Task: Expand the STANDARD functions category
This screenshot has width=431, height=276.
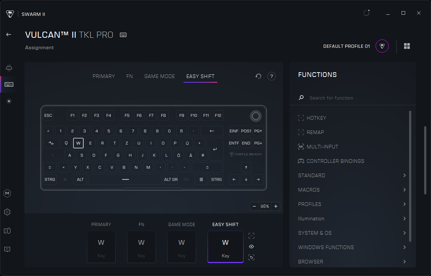Action: [352, 175]
